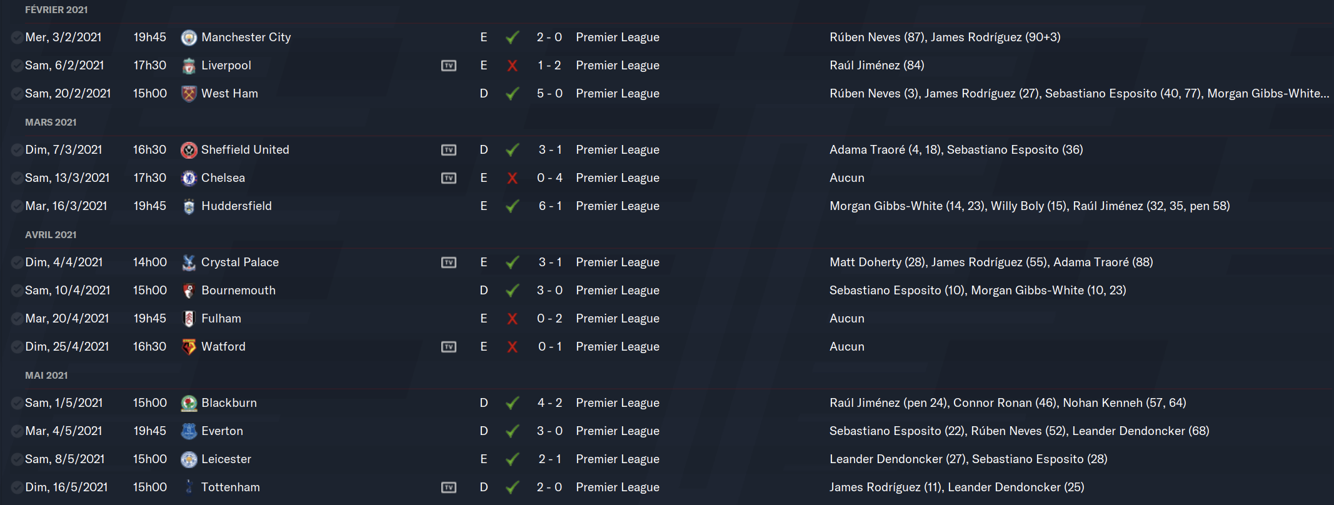Viewport: 1334px width, 505px height.
Task: Click the Liverpool club crest
Action: 189,66
